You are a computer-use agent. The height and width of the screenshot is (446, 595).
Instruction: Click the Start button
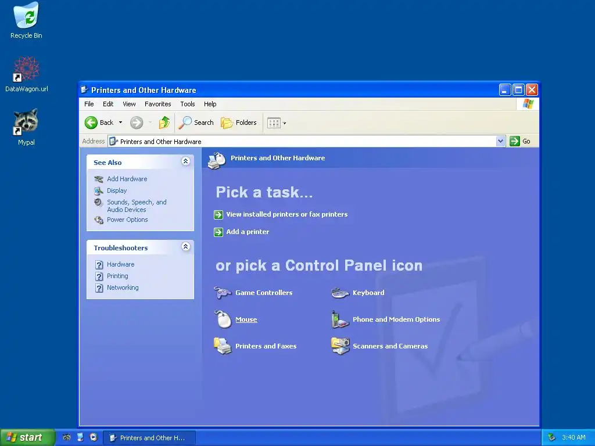tap(27, 437)
